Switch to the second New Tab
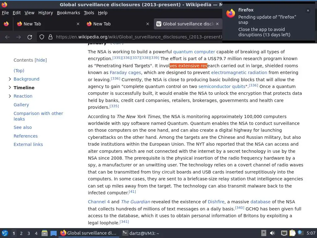 (118, 24)
